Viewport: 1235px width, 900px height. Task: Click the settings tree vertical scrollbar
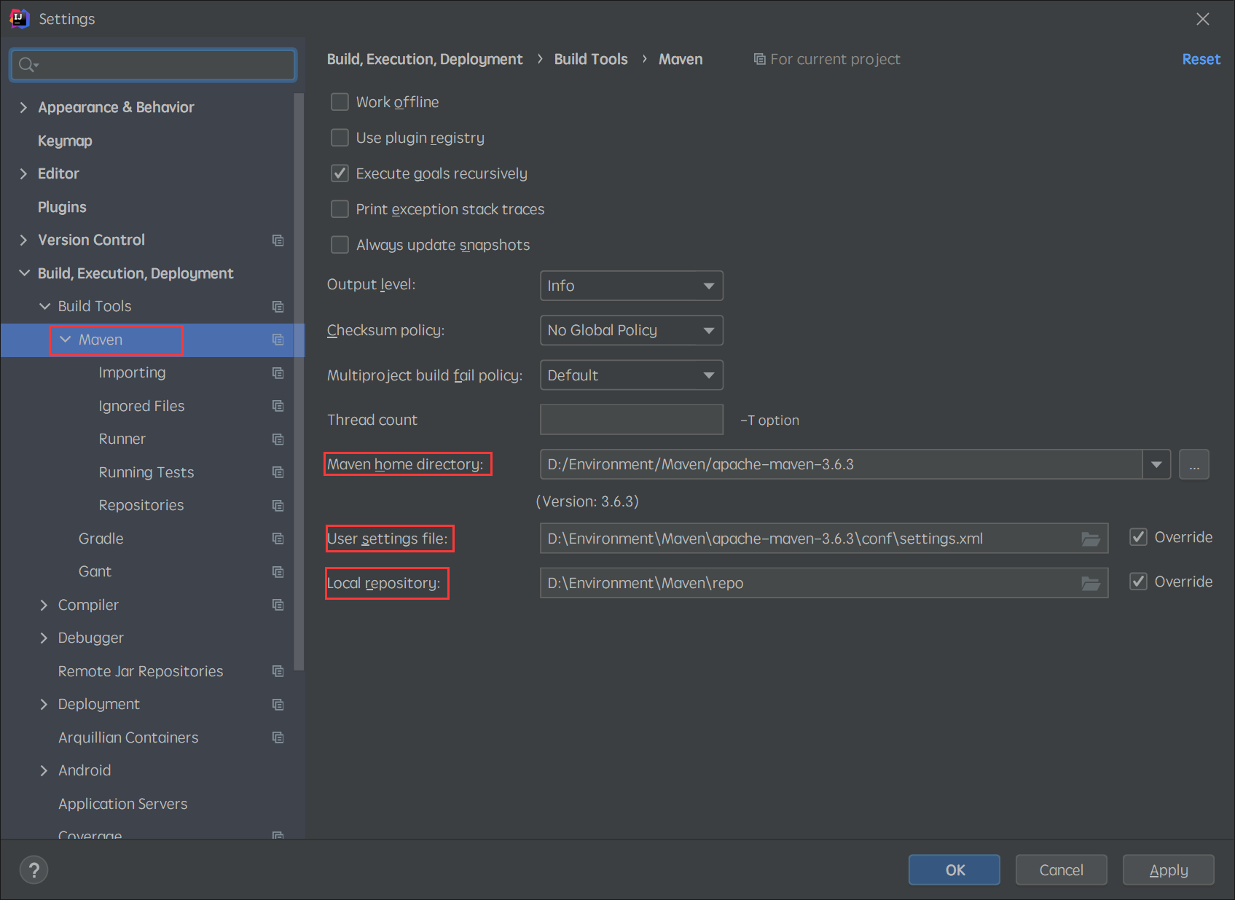(298, 382)
